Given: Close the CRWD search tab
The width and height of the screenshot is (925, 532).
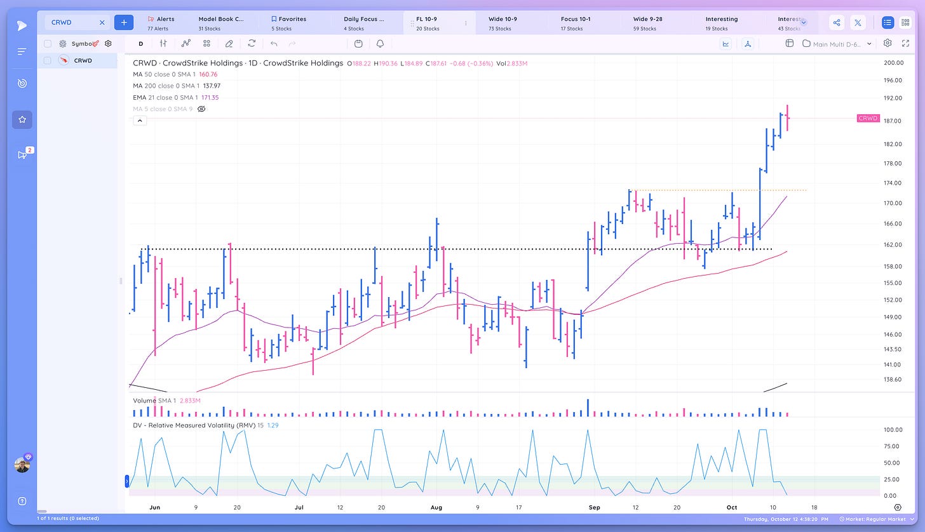Looking at the screenshot, I should (x=102, y=22).
